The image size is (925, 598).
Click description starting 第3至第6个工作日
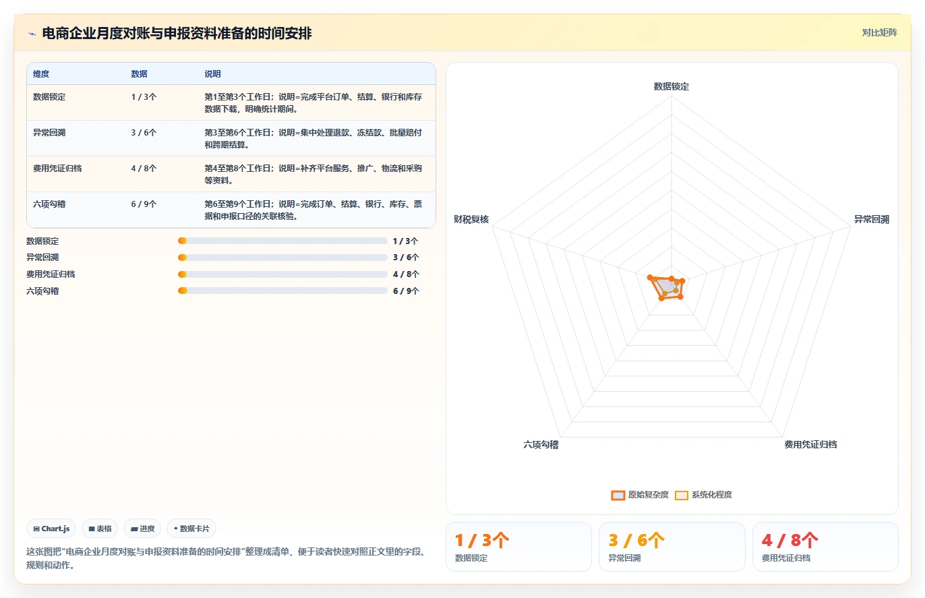(314, 138)
